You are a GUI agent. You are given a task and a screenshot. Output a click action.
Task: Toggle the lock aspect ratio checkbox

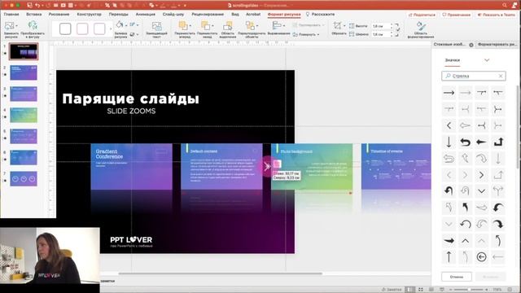[x=397, y=30]
